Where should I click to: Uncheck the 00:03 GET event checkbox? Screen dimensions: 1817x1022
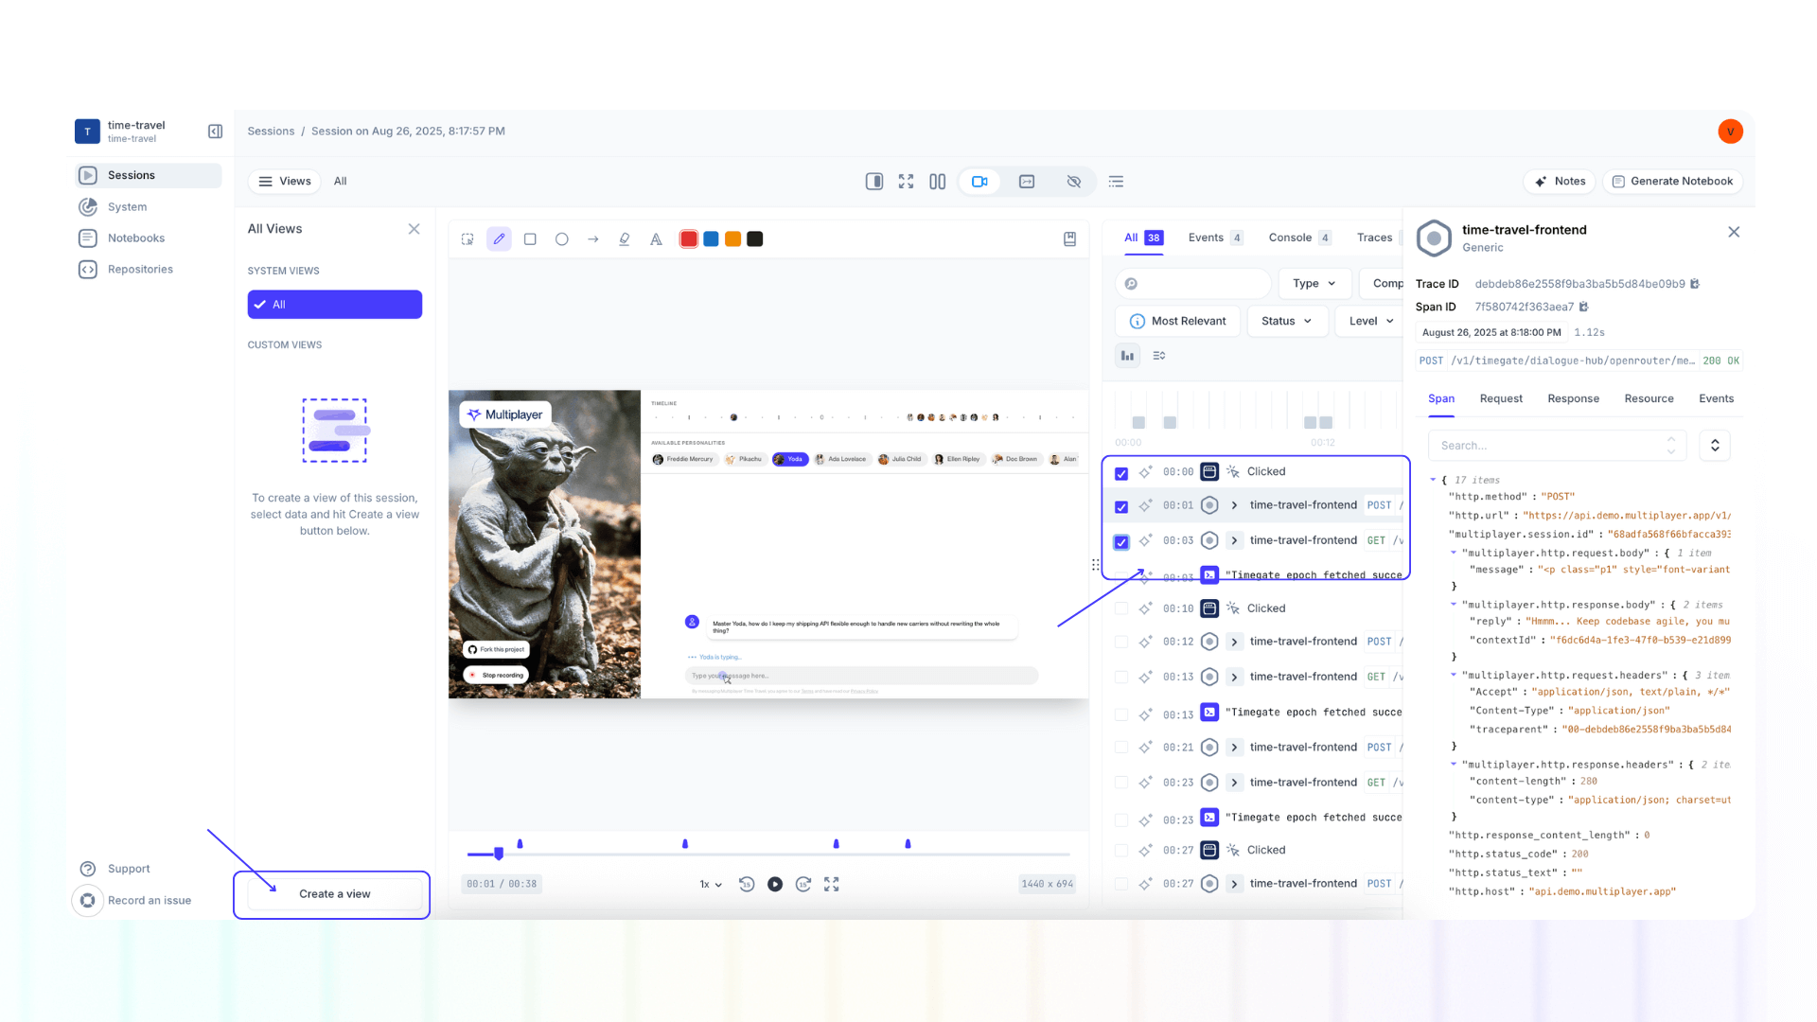pyautogui.click(x=1121, y=542)
